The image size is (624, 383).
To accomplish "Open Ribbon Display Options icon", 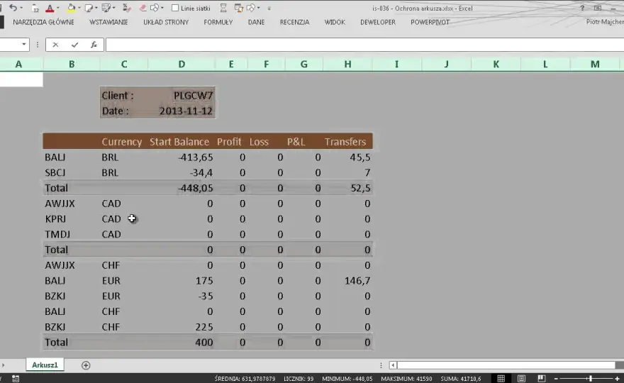I will 598,8.
